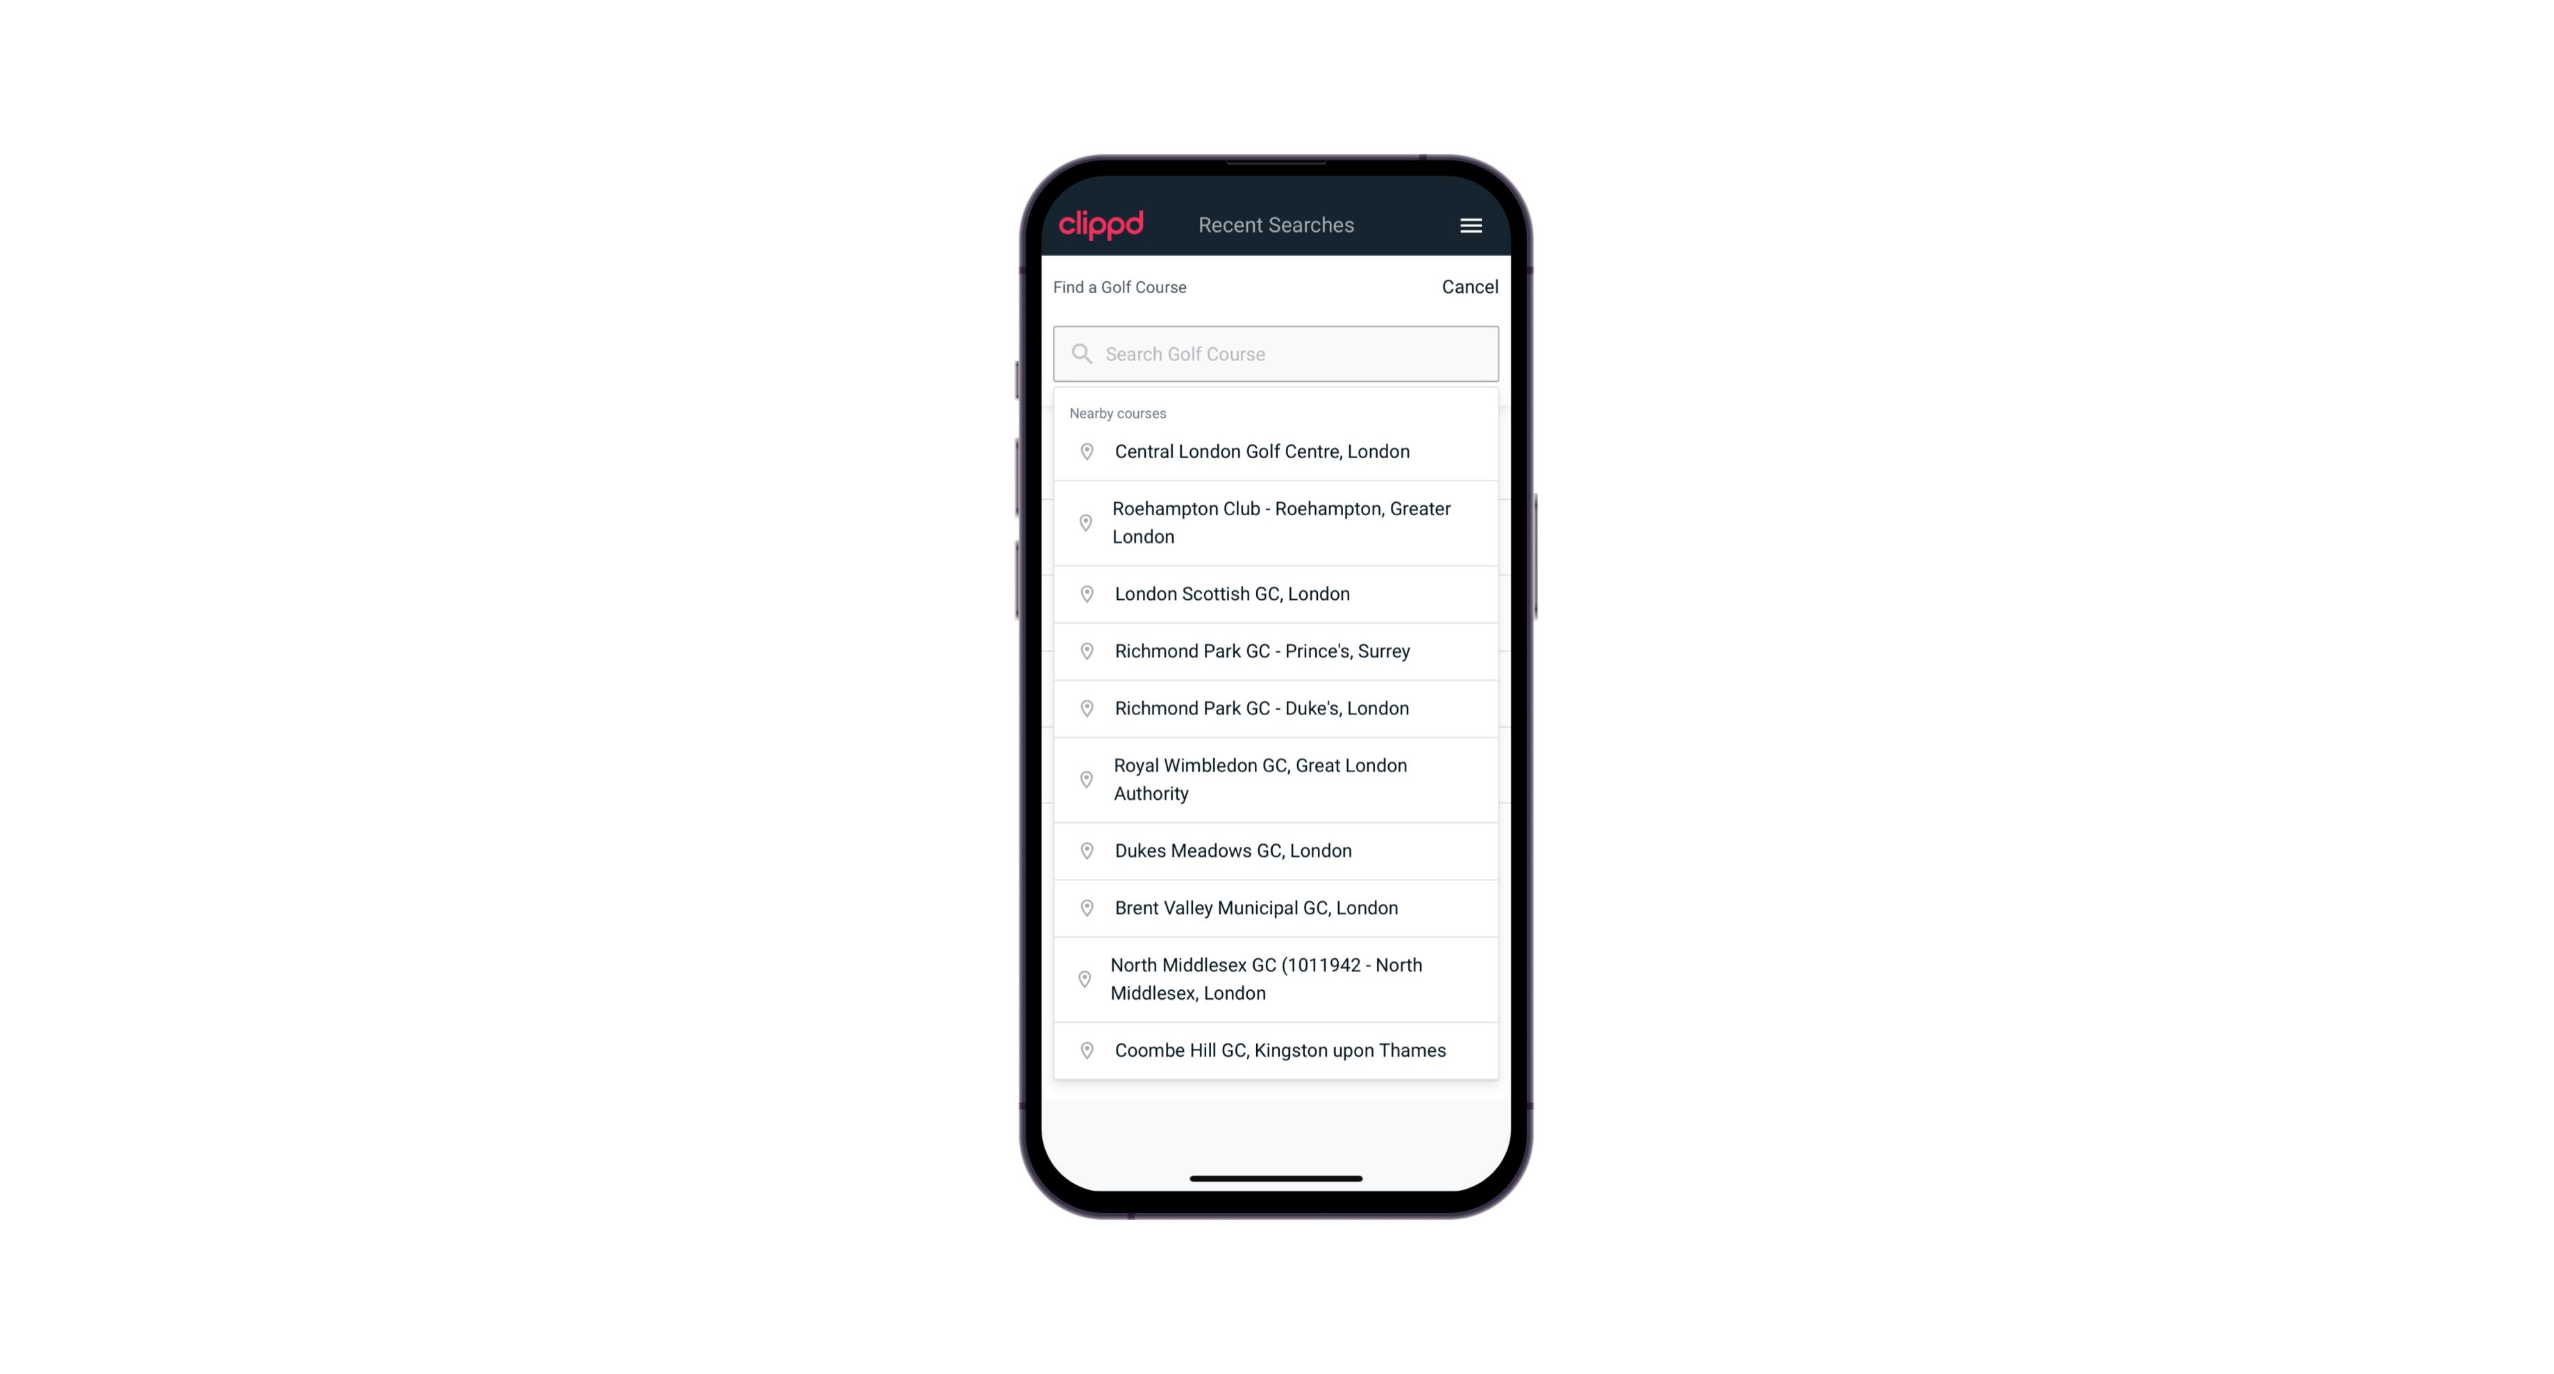Click the location pin icon for Royal Wimbledon GC
The height and width of the screenshot is (1374, 2554).
pos(1086,778)
